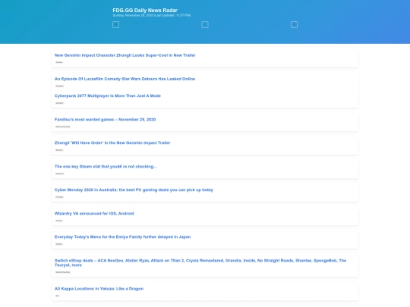
Task: Click source tag under Wizardry VA headline
Action: [59, 221]
